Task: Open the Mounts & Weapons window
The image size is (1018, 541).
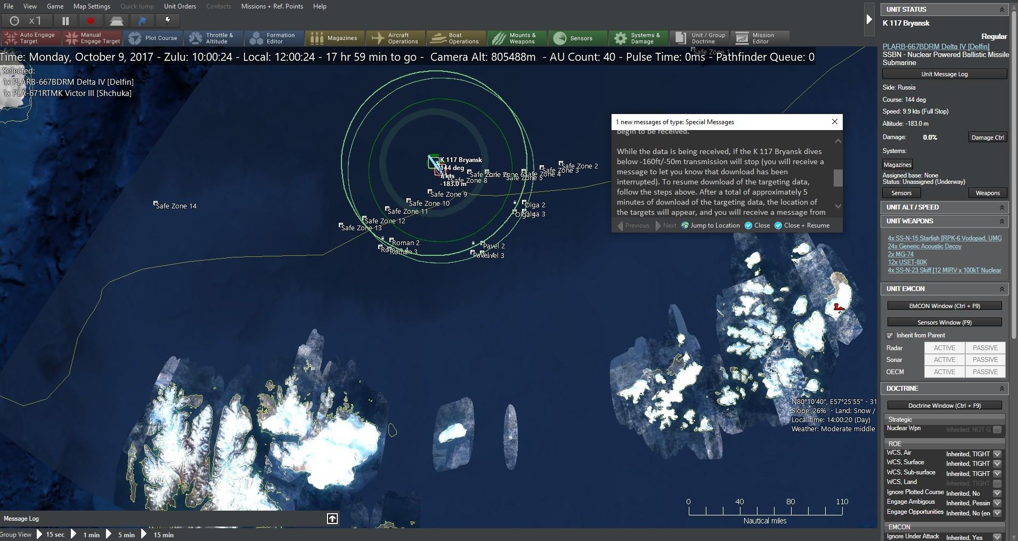Action: pos(517,38)
